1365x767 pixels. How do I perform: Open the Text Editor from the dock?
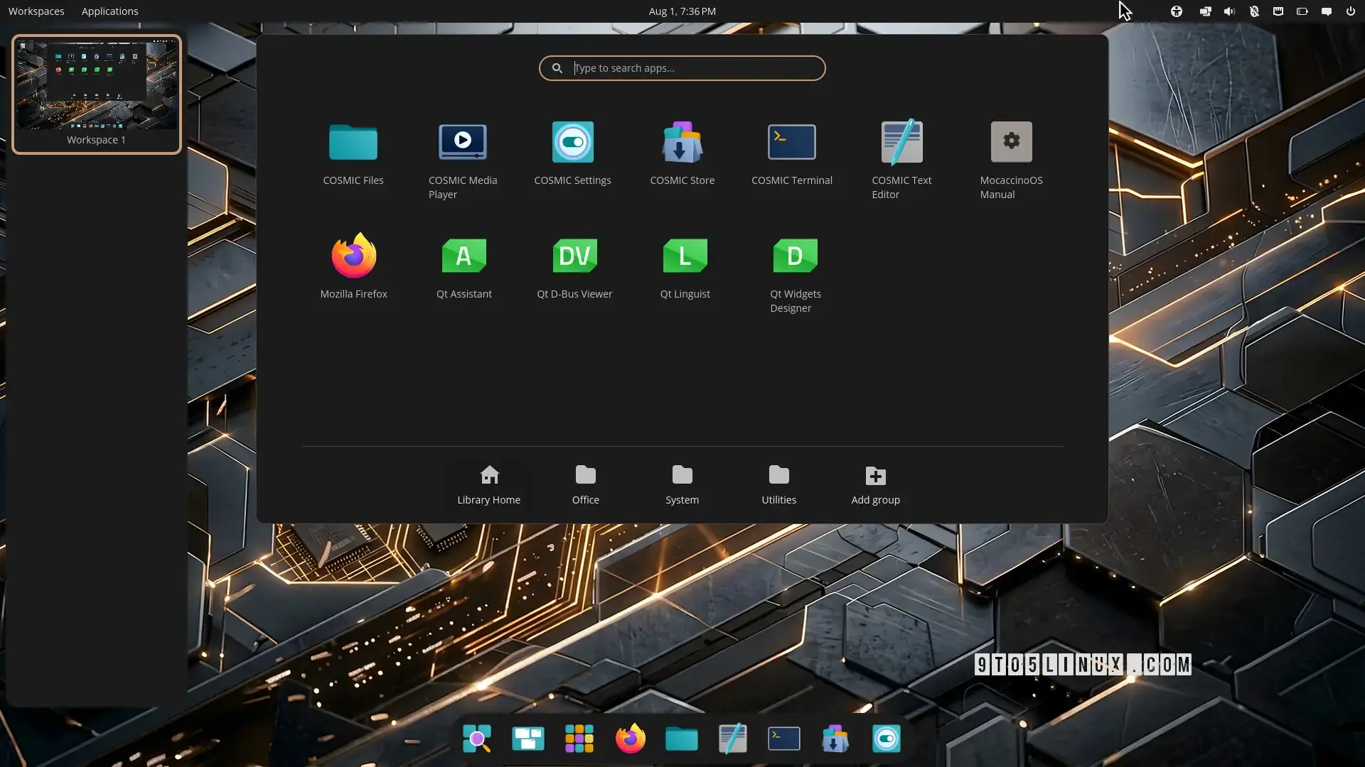tap(732, 739)
